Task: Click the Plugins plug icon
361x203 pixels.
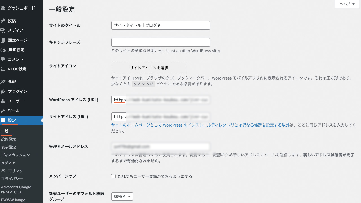Action: (3, 92)
